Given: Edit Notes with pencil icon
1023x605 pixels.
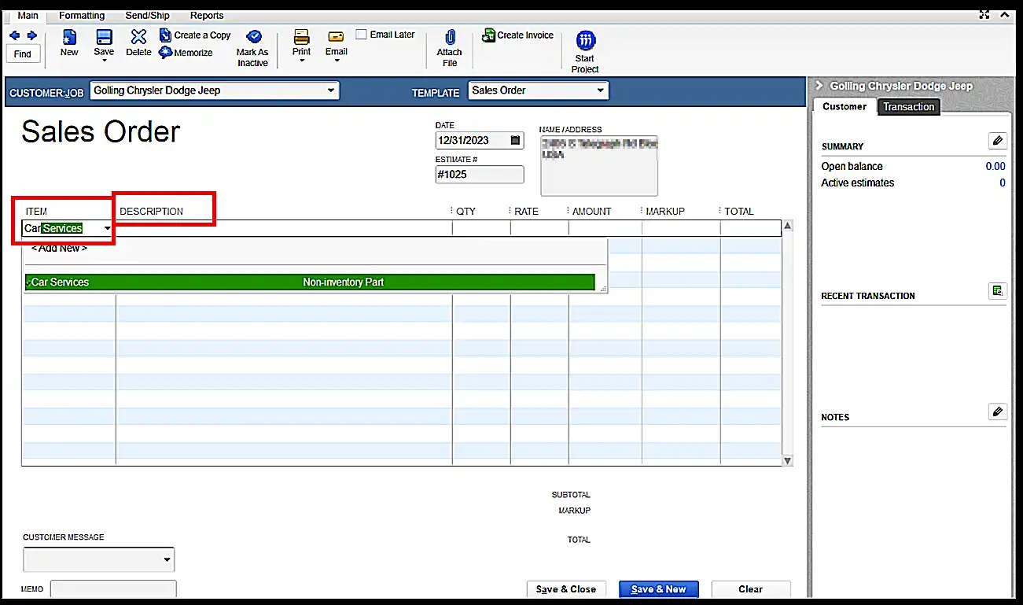Looking at the screenshot, I should click(x=997, y=411).
